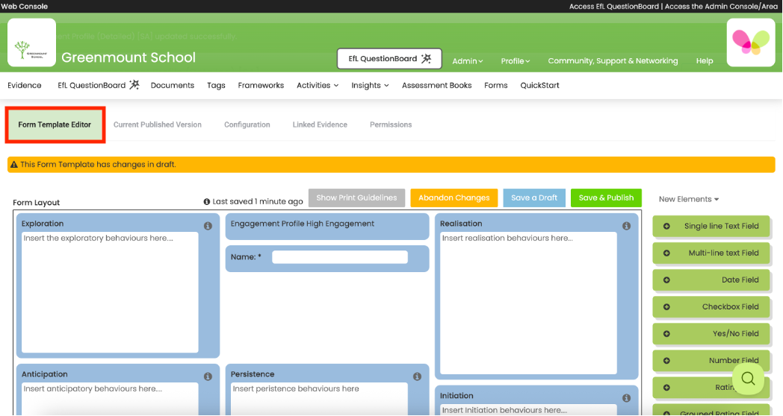This screenshot has width=783, height=416.
Task: Expand the Insights dropdown
Action: 370,85
